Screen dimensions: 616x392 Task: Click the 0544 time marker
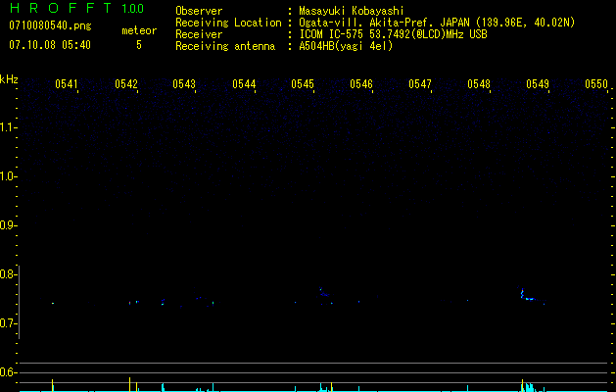pyautogui.click(x=244, y=84)
